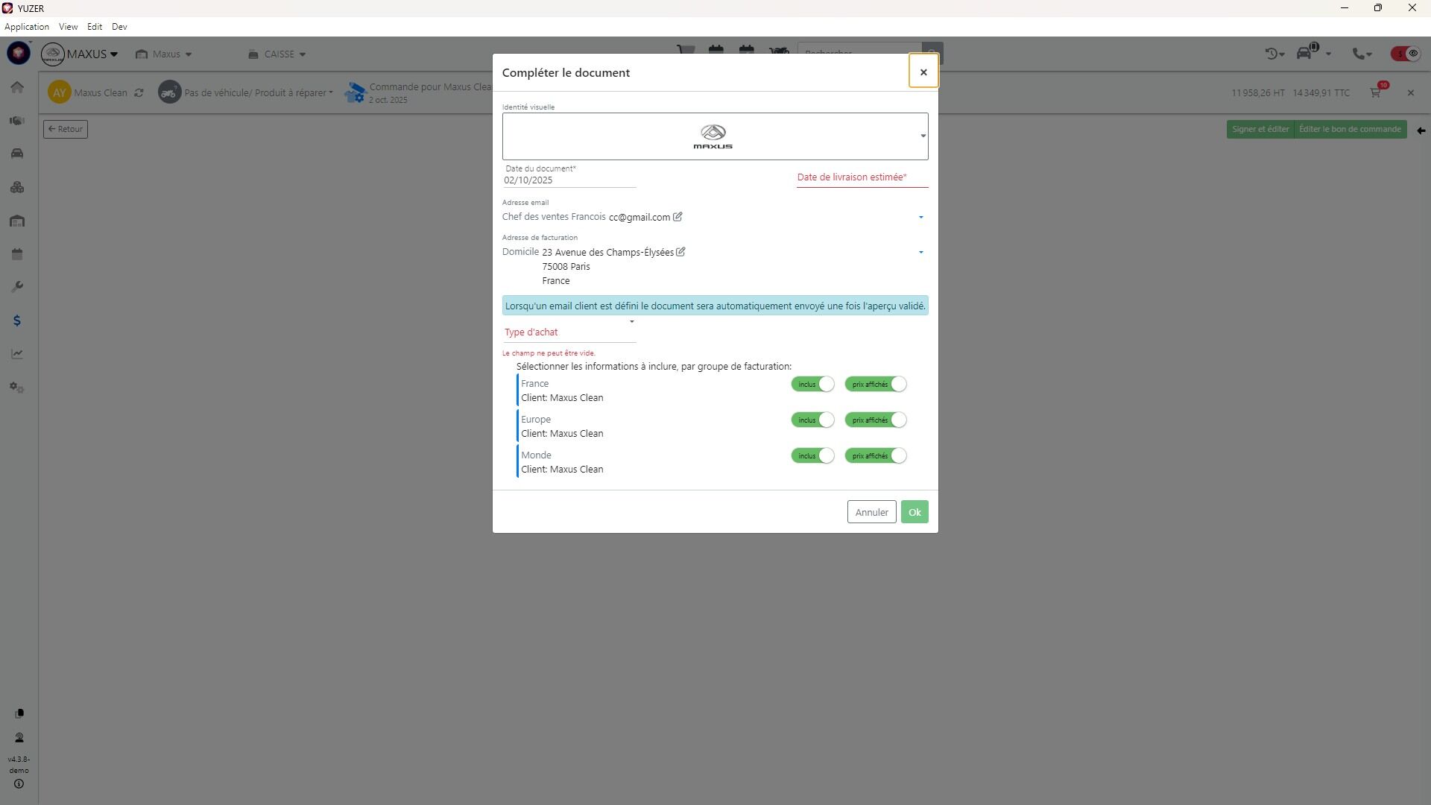Click the email edit pencil icon
This screenshot has height=805, width=1431.
point(677,217)
